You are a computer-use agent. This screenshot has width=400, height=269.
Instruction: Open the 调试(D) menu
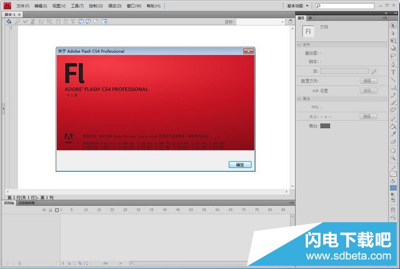[x=114, y=6]
